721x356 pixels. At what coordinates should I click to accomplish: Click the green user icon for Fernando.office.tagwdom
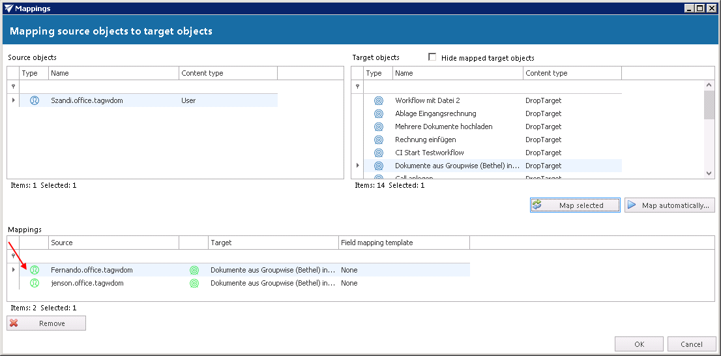(35, 270)
